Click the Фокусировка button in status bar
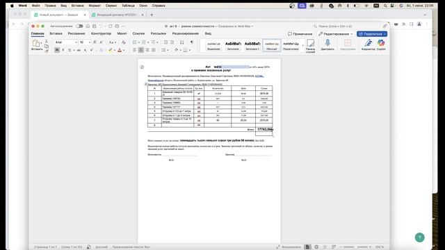The width and height of the screenshot is (445, 250). pyautogui.click(x=289, y=247)
